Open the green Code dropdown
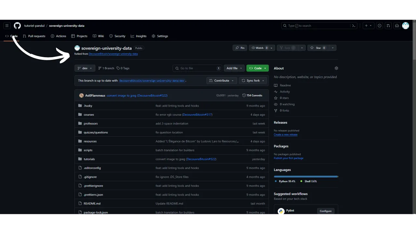Viewport: 416px width, 234px height. tap(257, 68)
